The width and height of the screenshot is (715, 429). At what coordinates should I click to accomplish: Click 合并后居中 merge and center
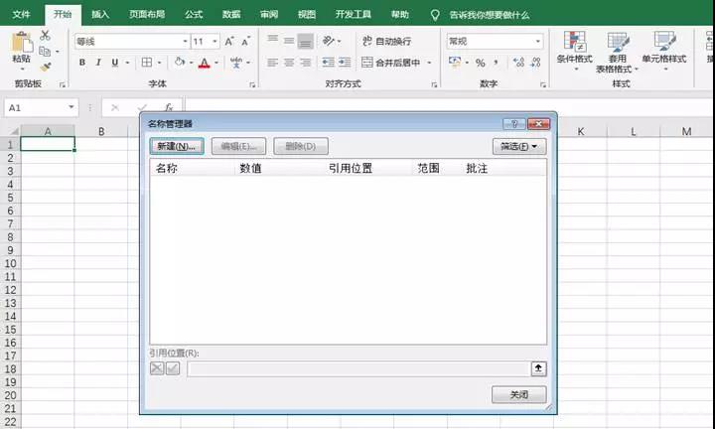[391, 62]
